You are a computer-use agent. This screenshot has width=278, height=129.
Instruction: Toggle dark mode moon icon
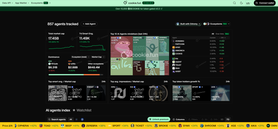241,3
